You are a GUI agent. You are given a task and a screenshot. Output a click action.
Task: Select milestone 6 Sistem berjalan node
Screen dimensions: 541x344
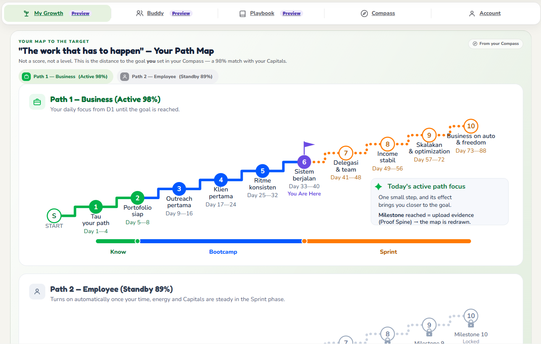click(304, 162)
